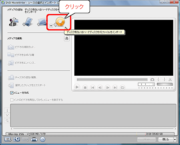Open dropdown arrow beside 閉じる button

(x=175, y=139)
